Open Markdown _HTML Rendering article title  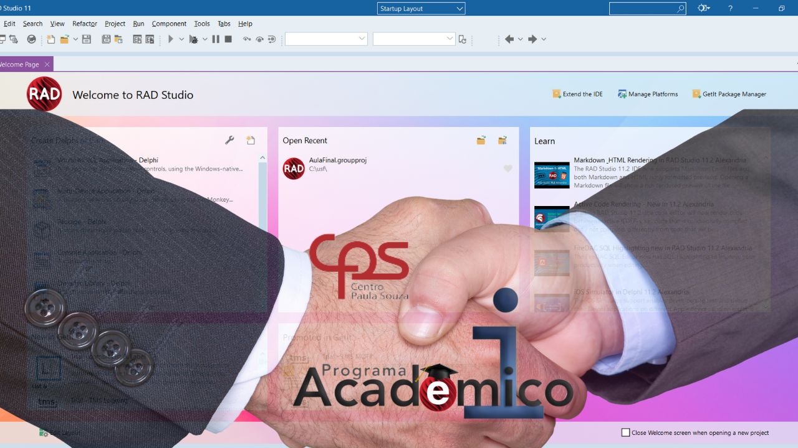[660, 160]
